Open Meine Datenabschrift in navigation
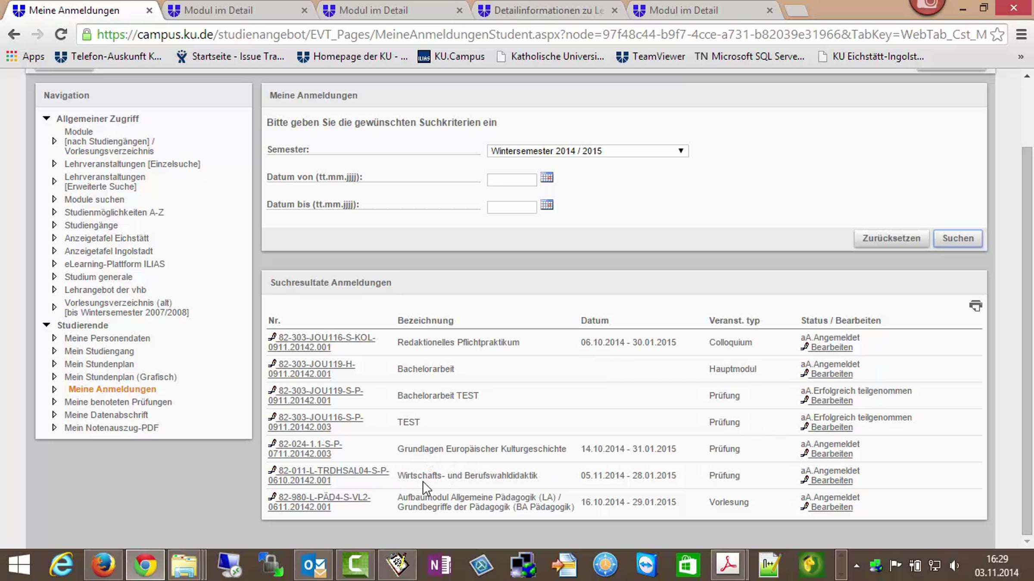Image resolution: width=1034 pixels, height=581 pixels. click(106, 415)
